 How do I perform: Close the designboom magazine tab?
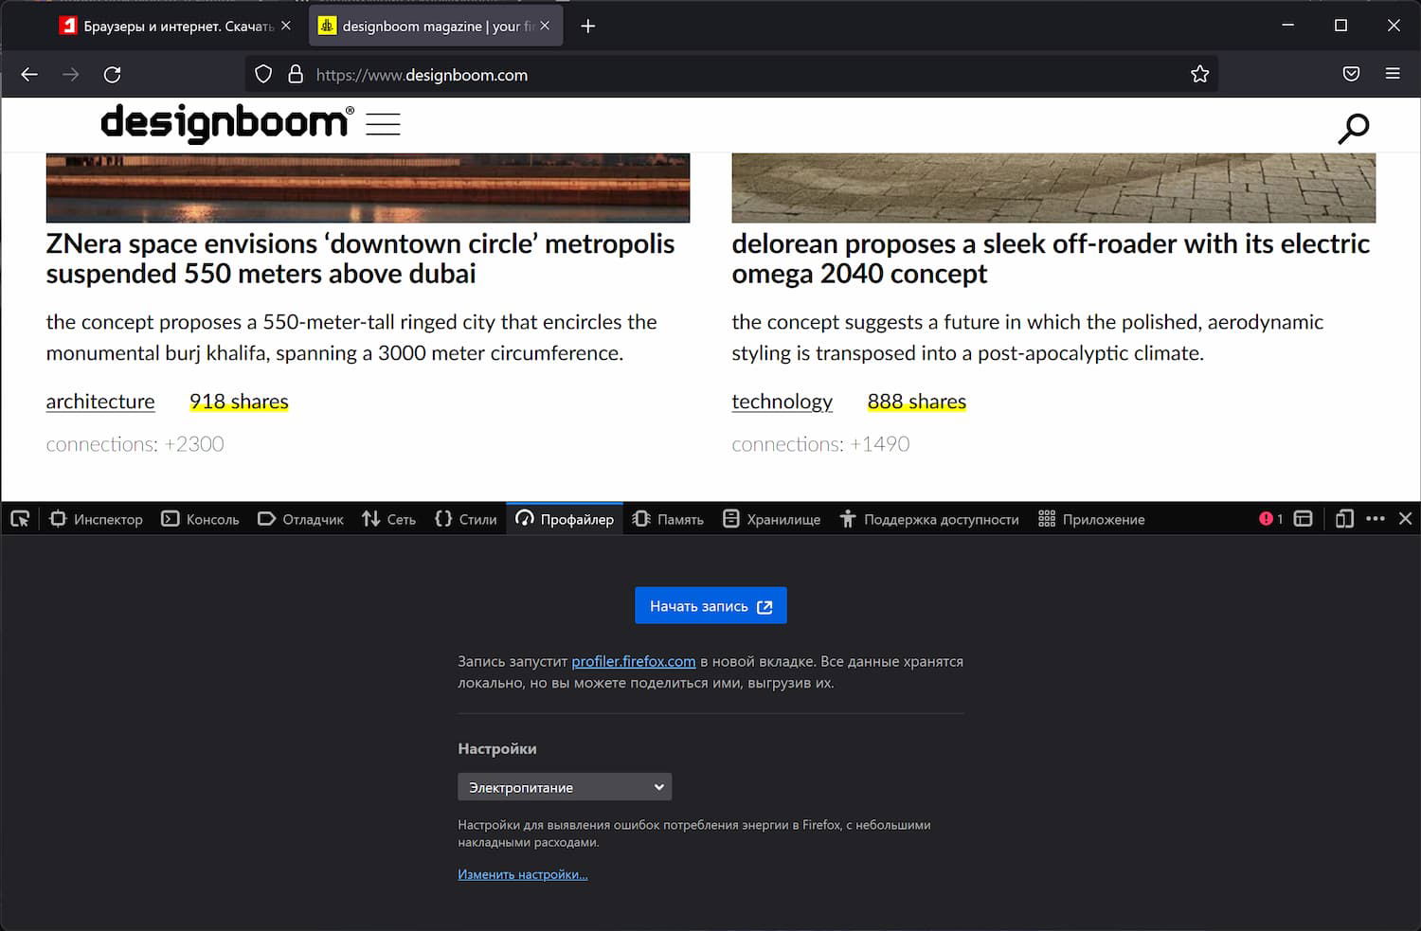[x=545, y=26]
